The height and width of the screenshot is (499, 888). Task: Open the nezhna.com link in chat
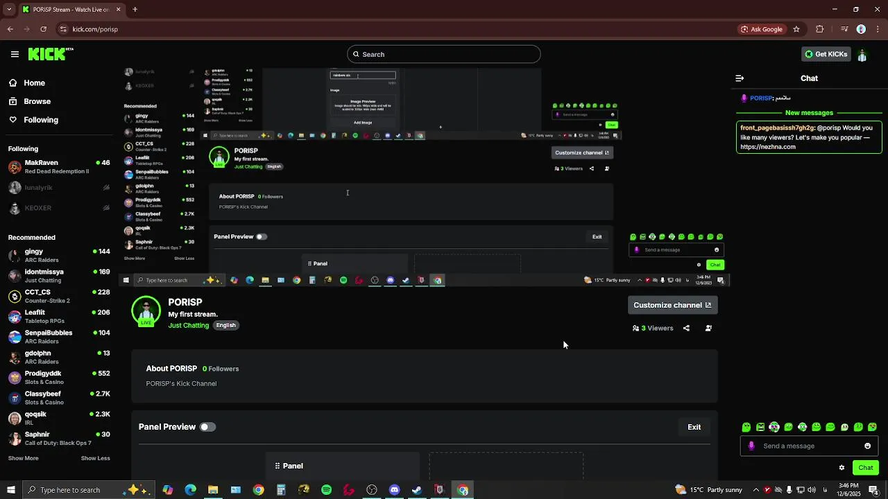tap(768, 147)
